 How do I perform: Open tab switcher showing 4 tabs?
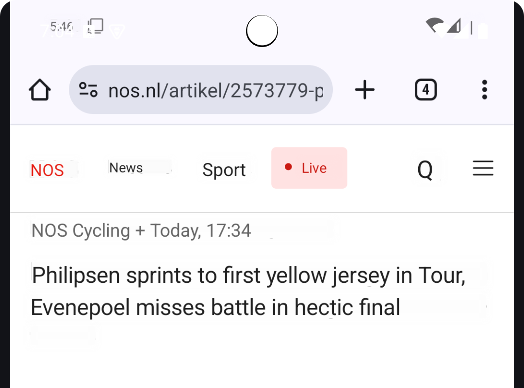pos(426,90)
